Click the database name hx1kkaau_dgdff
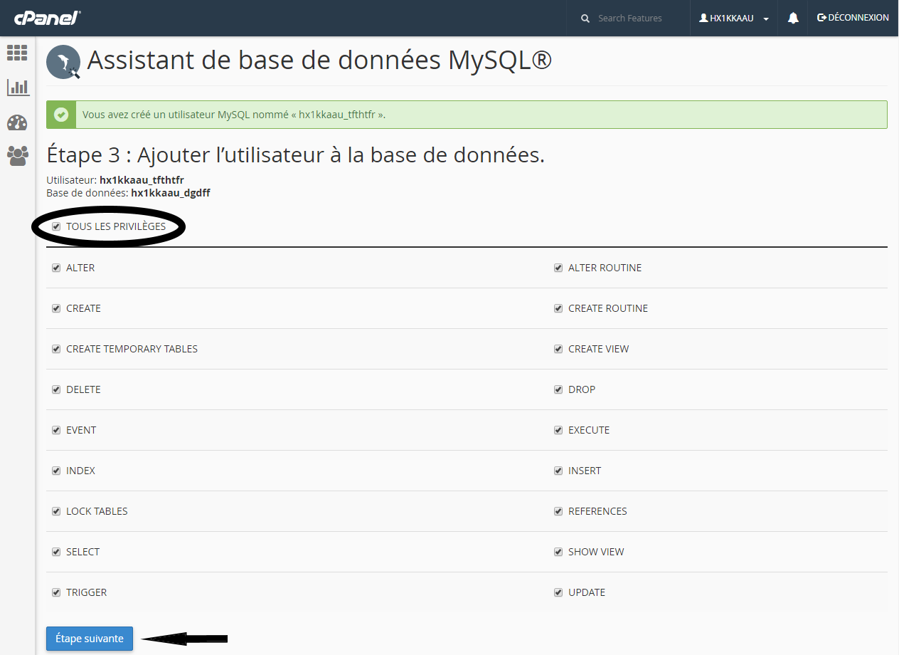Image resolution: width=899 pixels, height=655 pixels. pyautogui.click(x=171, y=193)
